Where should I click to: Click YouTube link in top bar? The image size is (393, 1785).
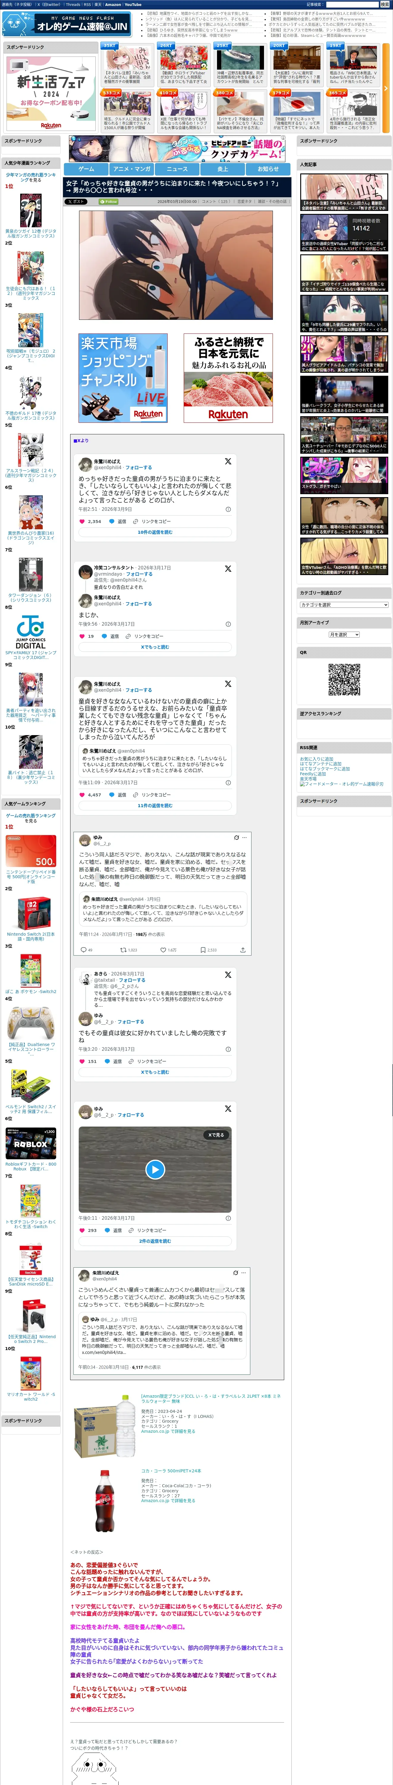[x=133, y=5]
